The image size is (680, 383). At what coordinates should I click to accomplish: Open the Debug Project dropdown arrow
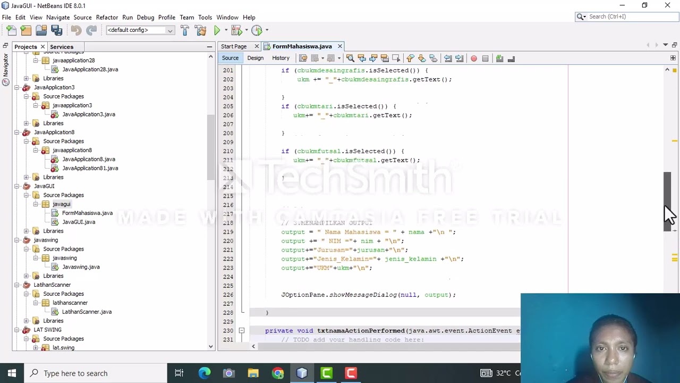coord(246,30)
